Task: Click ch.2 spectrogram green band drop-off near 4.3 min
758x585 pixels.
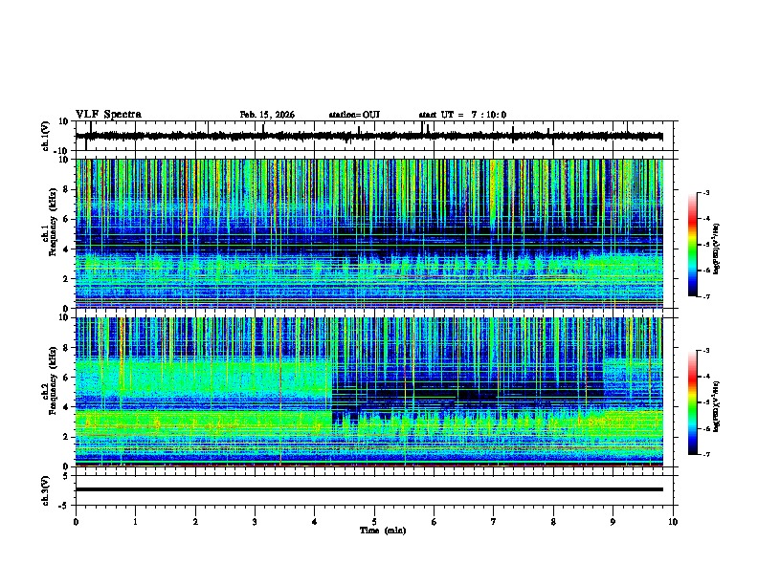Action: click(332, 391)
